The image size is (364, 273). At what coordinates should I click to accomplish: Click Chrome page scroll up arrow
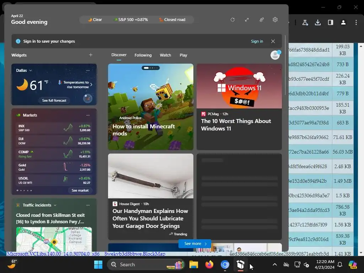(361, 46)
